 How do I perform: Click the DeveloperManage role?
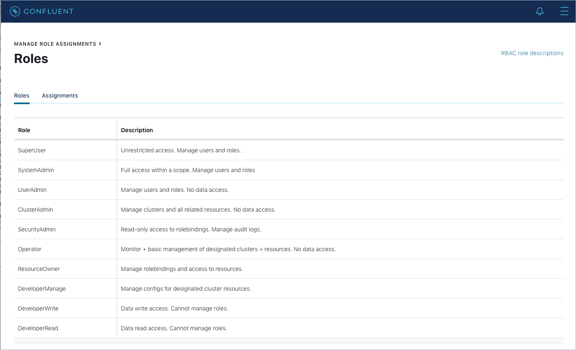pyautogui.click(x=42, y=289)
